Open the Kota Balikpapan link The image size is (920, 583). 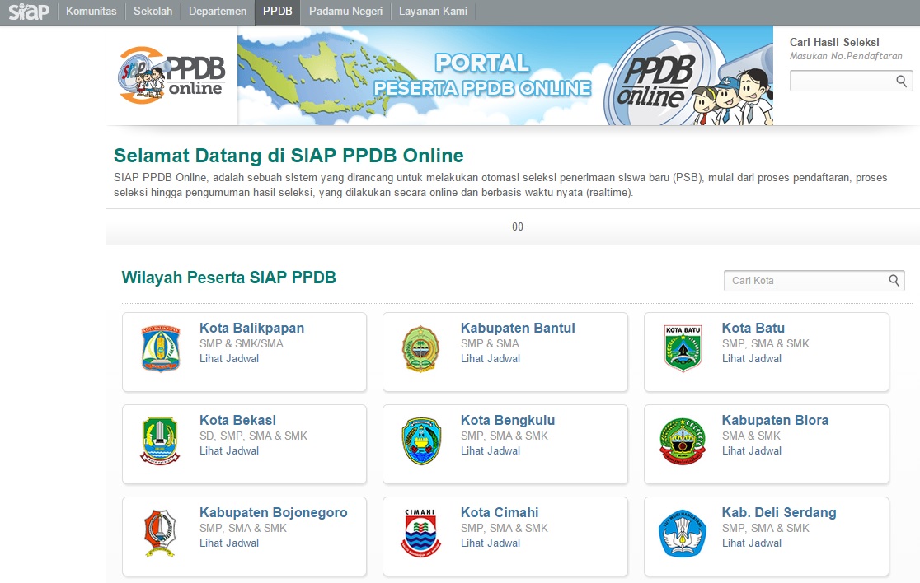pos(251,328)
